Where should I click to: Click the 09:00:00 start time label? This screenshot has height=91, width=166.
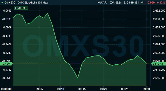tap(6, 89)
